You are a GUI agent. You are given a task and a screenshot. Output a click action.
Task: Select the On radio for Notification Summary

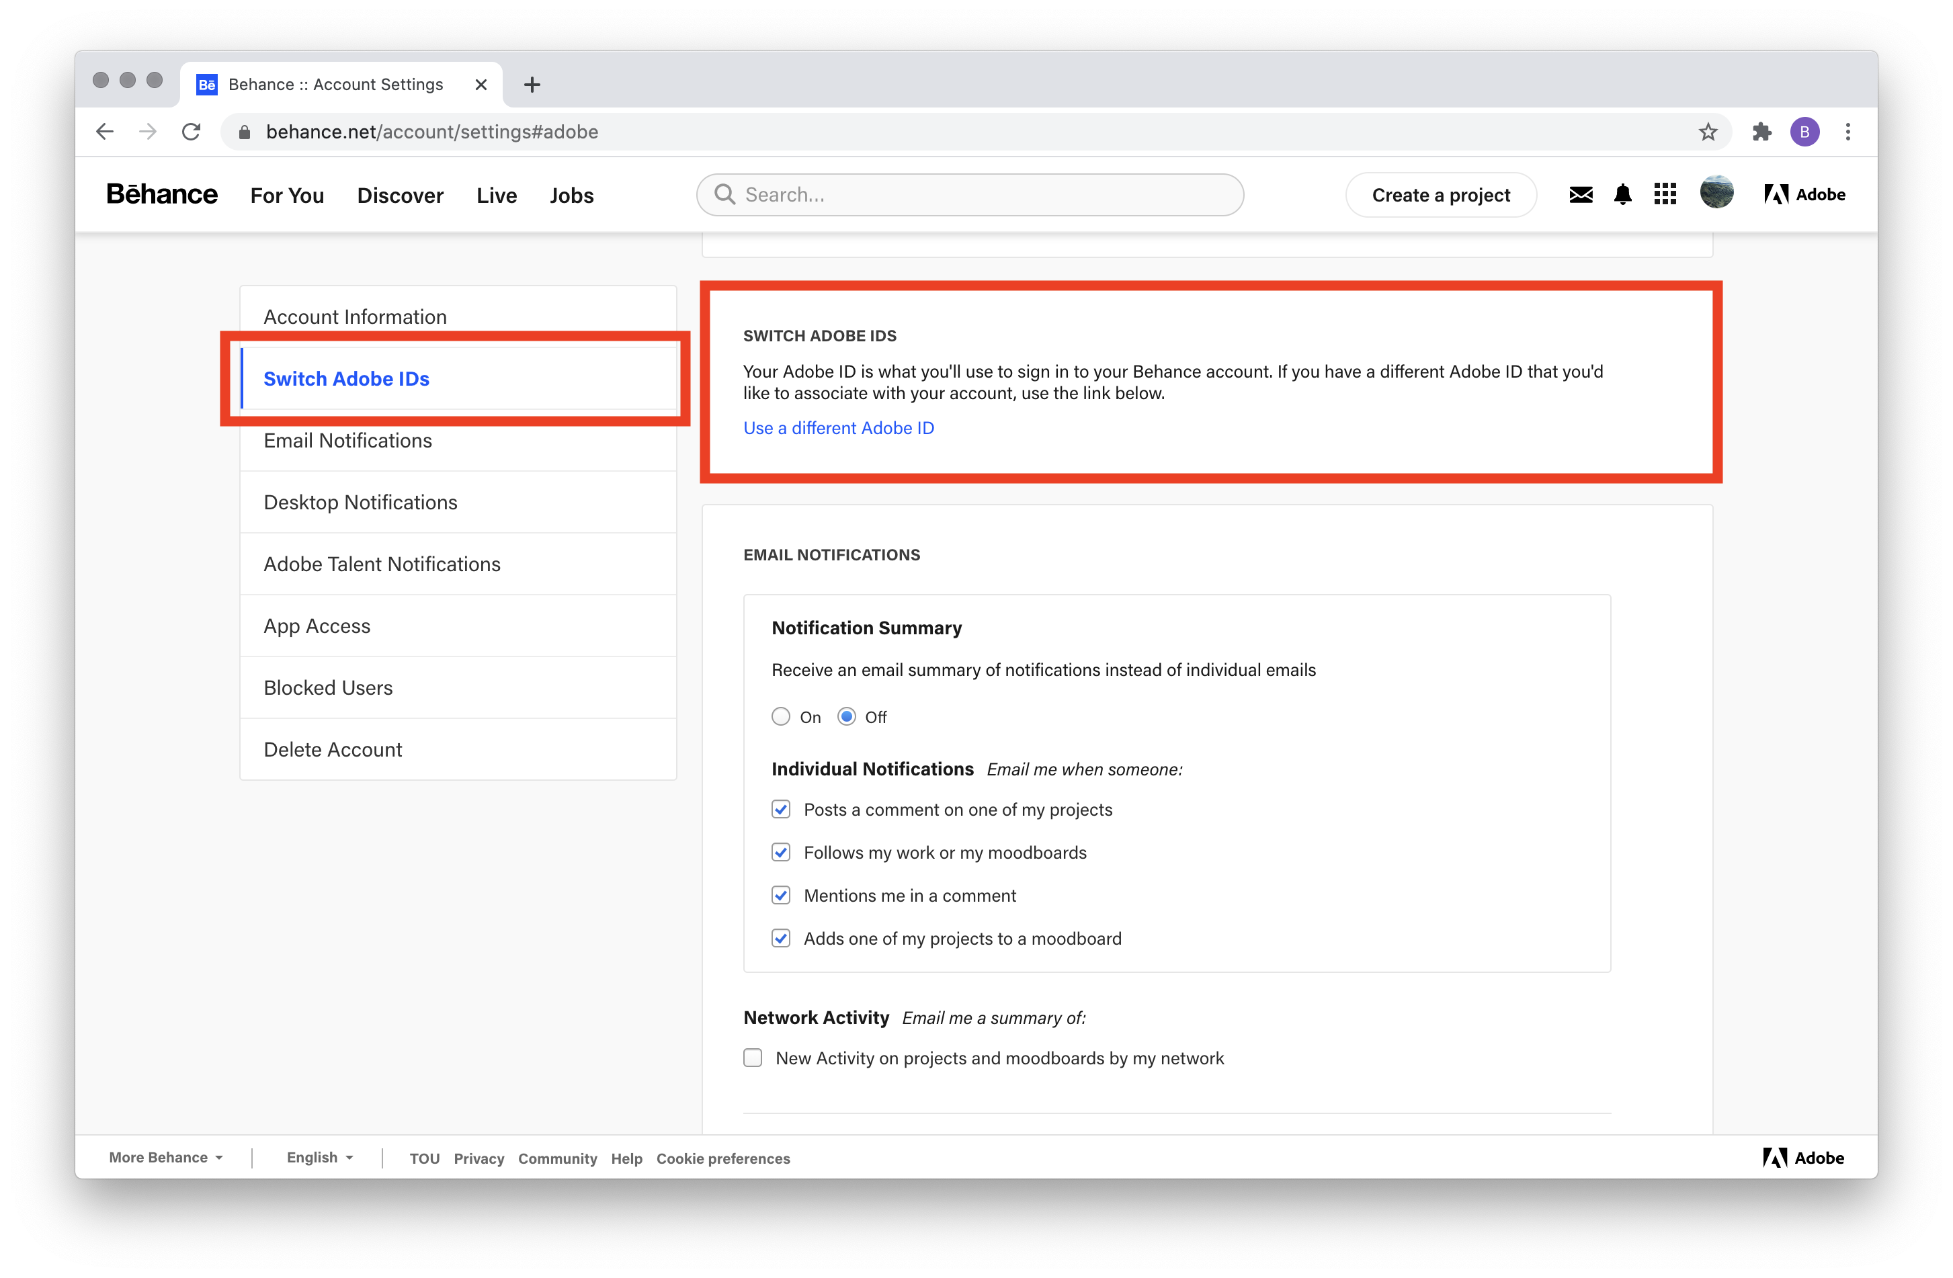[x=780, y=717]
